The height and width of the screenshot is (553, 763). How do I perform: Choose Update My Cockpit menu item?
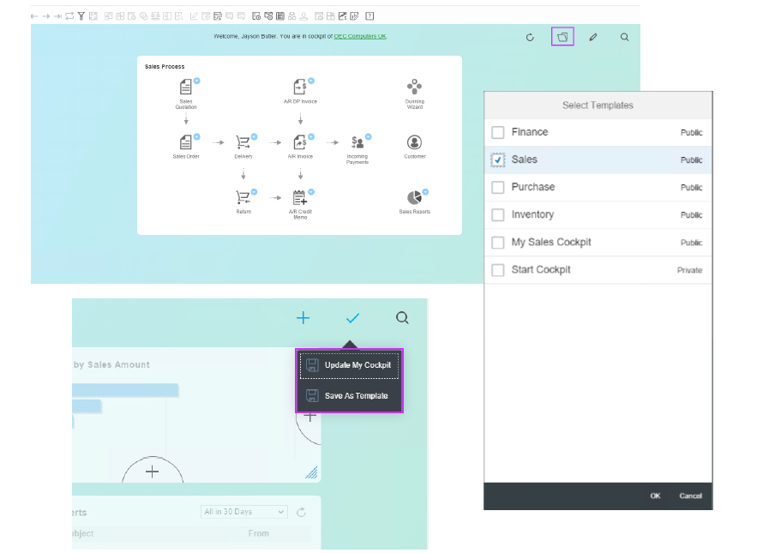350,365
